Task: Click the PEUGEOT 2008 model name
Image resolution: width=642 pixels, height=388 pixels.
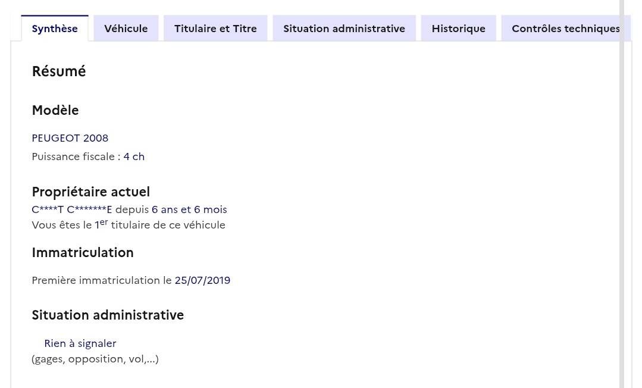Action: (70, 138)
